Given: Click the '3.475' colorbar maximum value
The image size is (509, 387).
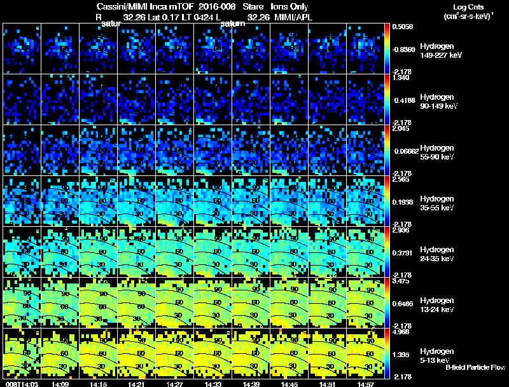Looking at the screenshot, I should coord(401,281).
